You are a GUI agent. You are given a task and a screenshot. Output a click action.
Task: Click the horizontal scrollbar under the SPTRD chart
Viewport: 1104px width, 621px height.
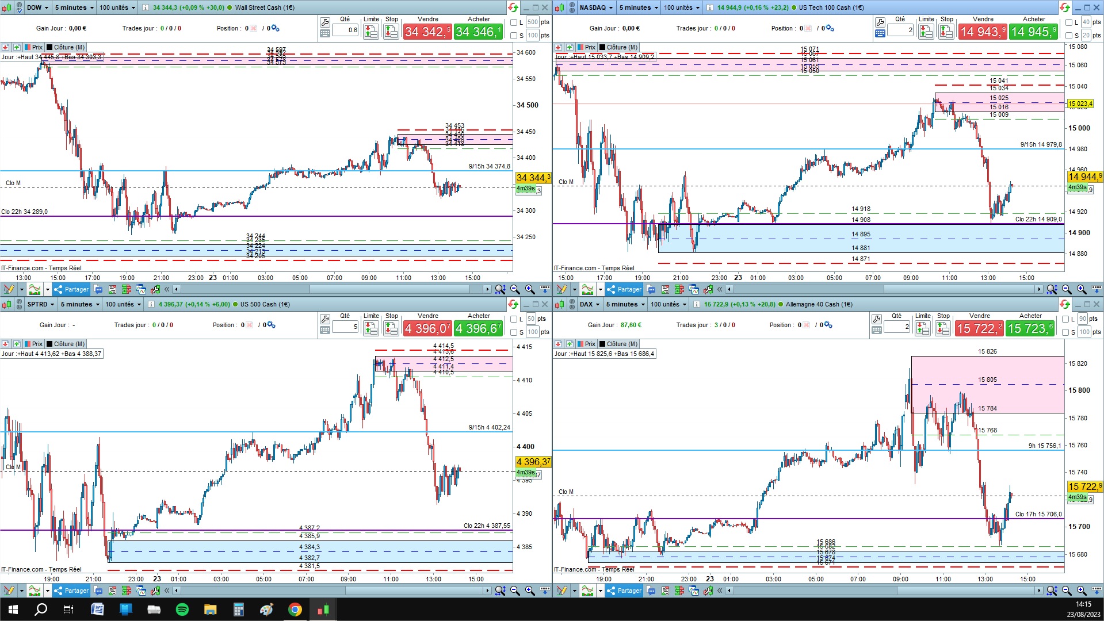[332, 591]
